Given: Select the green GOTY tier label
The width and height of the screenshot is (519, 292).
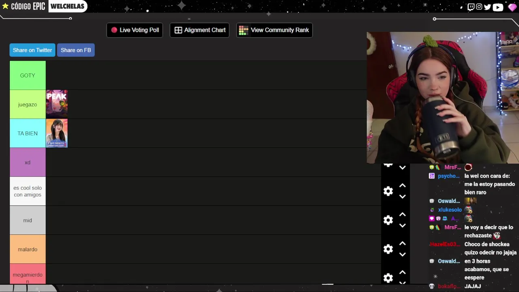Looking at the screenshot, I should [x=28, y=75].
